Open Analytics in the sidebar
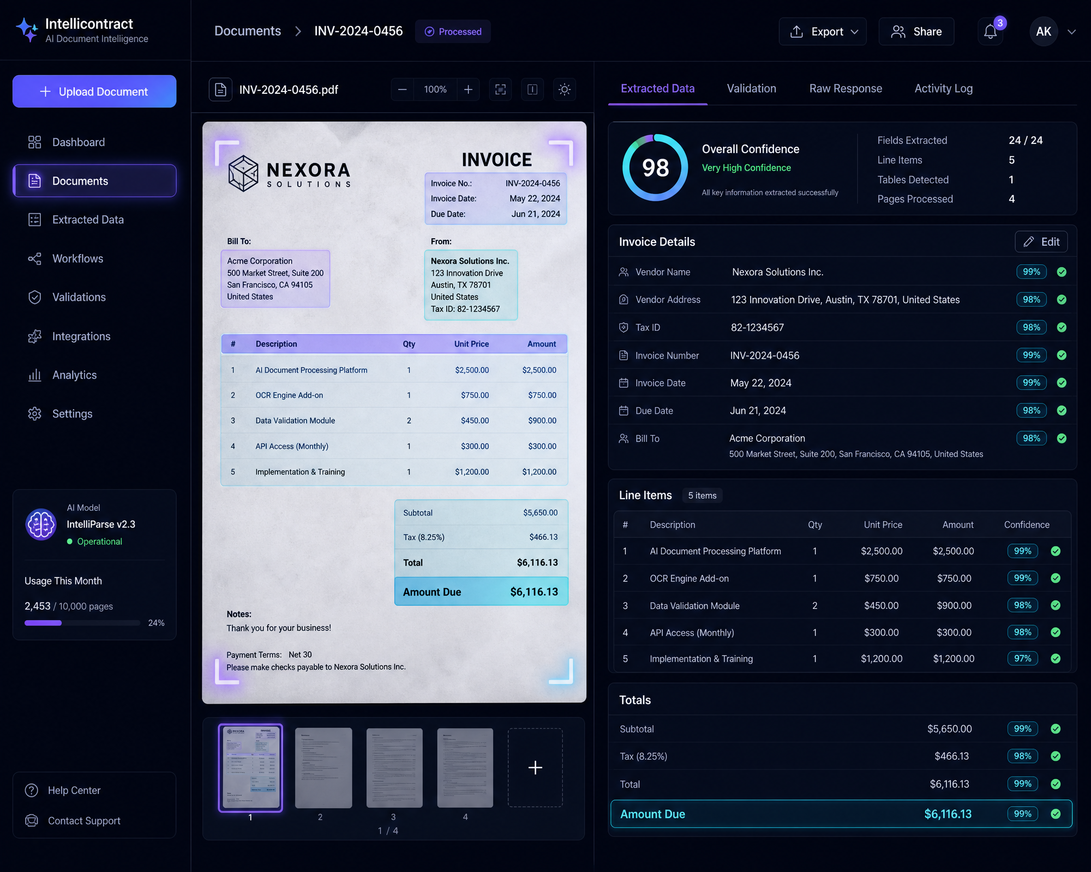This screenshot has width=1091, height=872. [94, 375]
